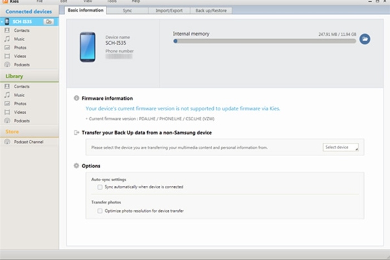Open the internal memory folder icon
This screenshot has width=390, height=260.
(364, 39)
